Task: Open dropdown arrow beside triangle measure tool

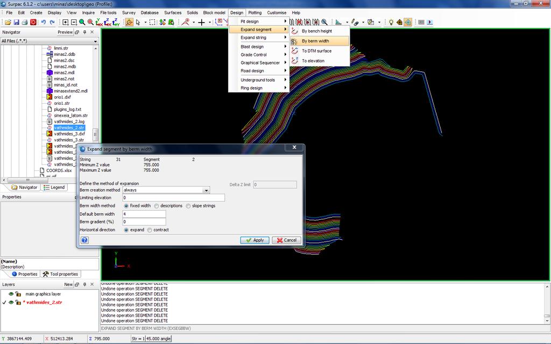Action: coord(347,22)
